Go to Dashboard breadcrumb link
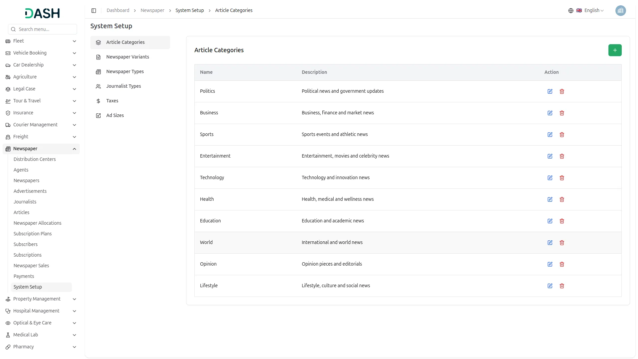Screen dimensions: 638x359 [x=118, y=10]
